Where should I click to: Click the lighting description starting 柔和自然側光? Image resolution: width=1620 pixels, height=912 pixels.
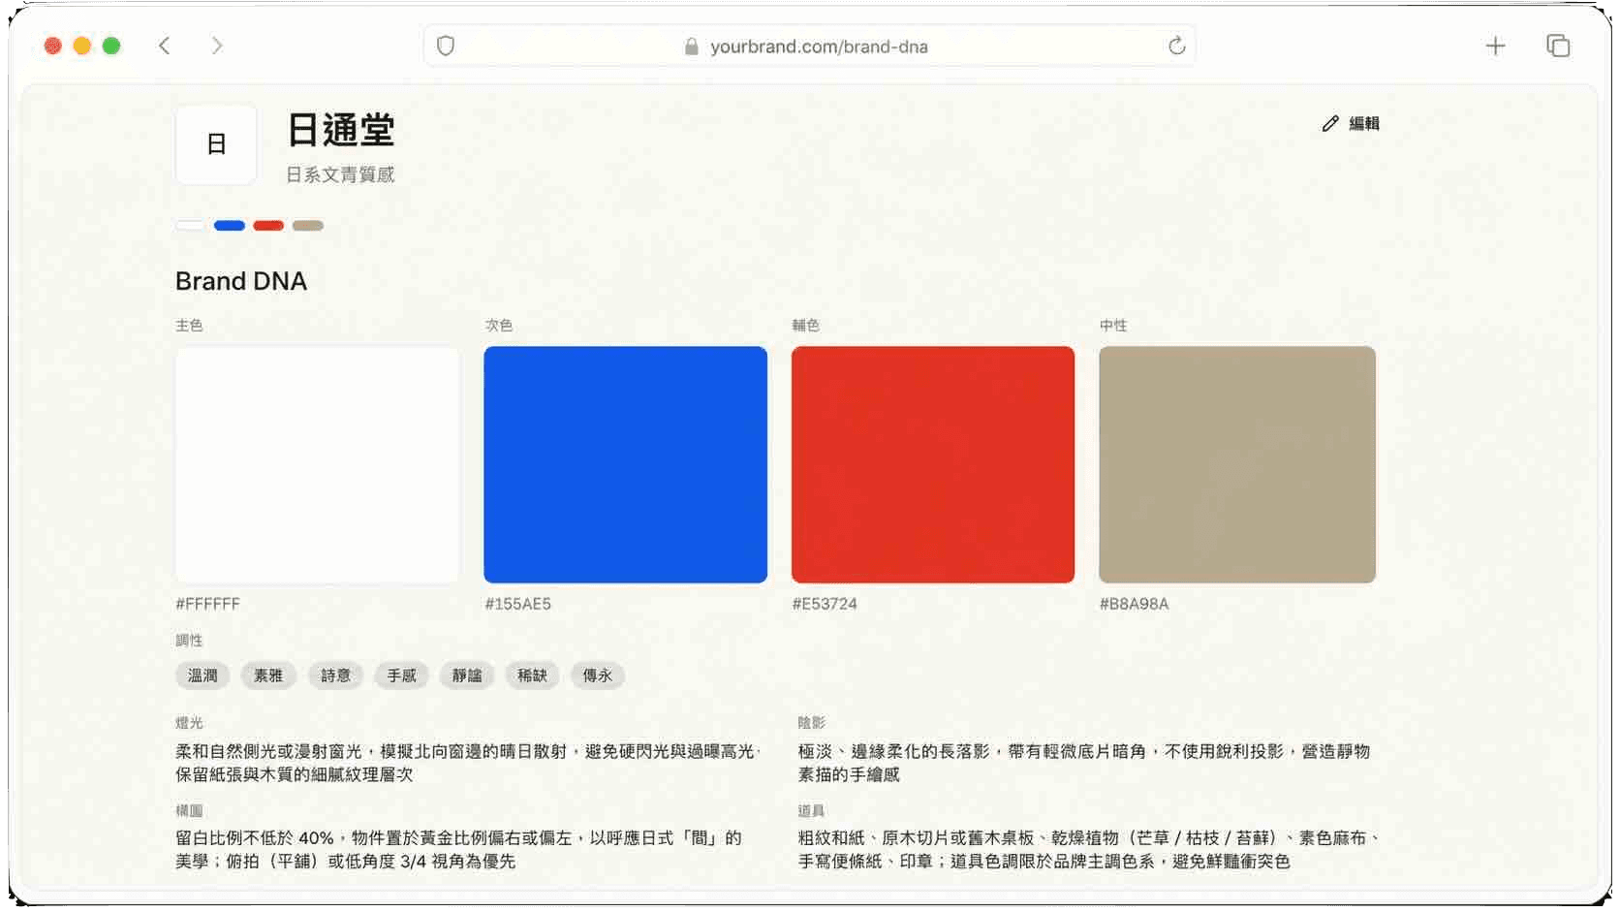pos(468,763)
